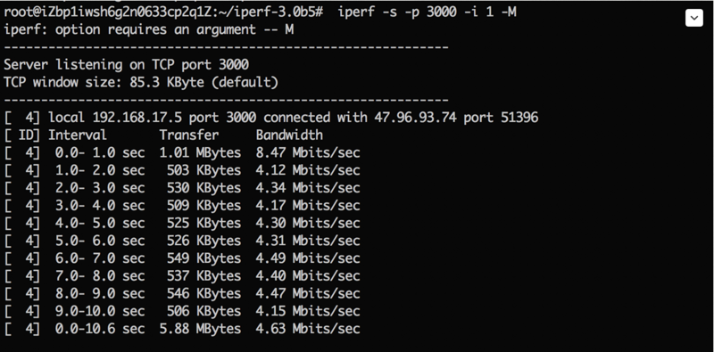The image size is (714, 352).
Task: Expand the chevron dropdown in top-right corner
Action: click(x=694, y=18)
